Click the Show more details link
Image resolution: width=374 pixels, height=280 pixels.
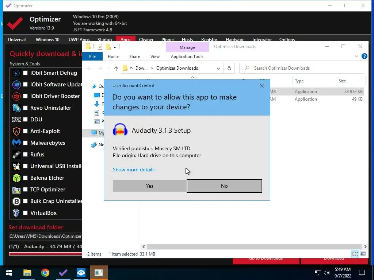coord(134,170)
